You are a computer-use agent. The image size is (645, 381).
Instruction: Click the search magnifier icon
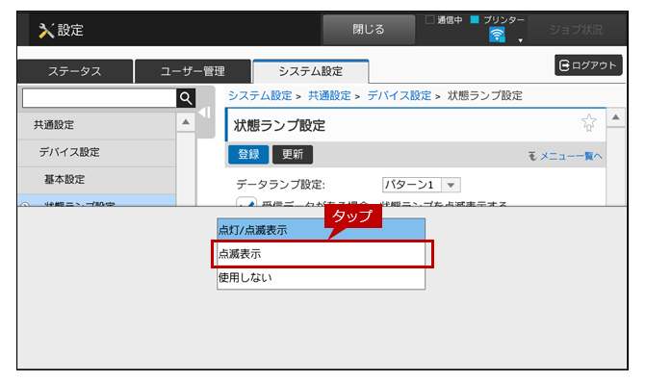tap(186, 98)
